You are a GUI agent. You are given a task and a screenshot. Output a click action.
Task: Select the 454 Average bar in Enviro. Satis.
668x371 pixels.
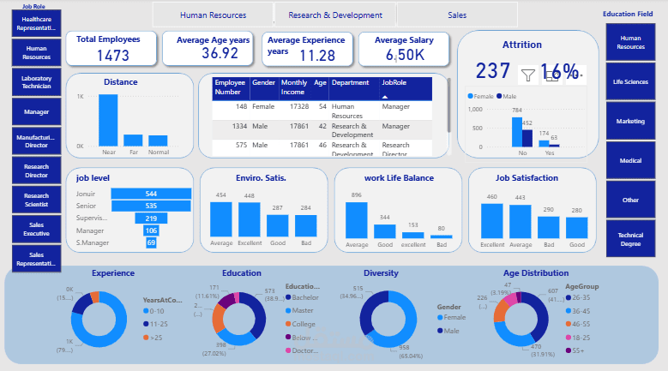(221, 219)
